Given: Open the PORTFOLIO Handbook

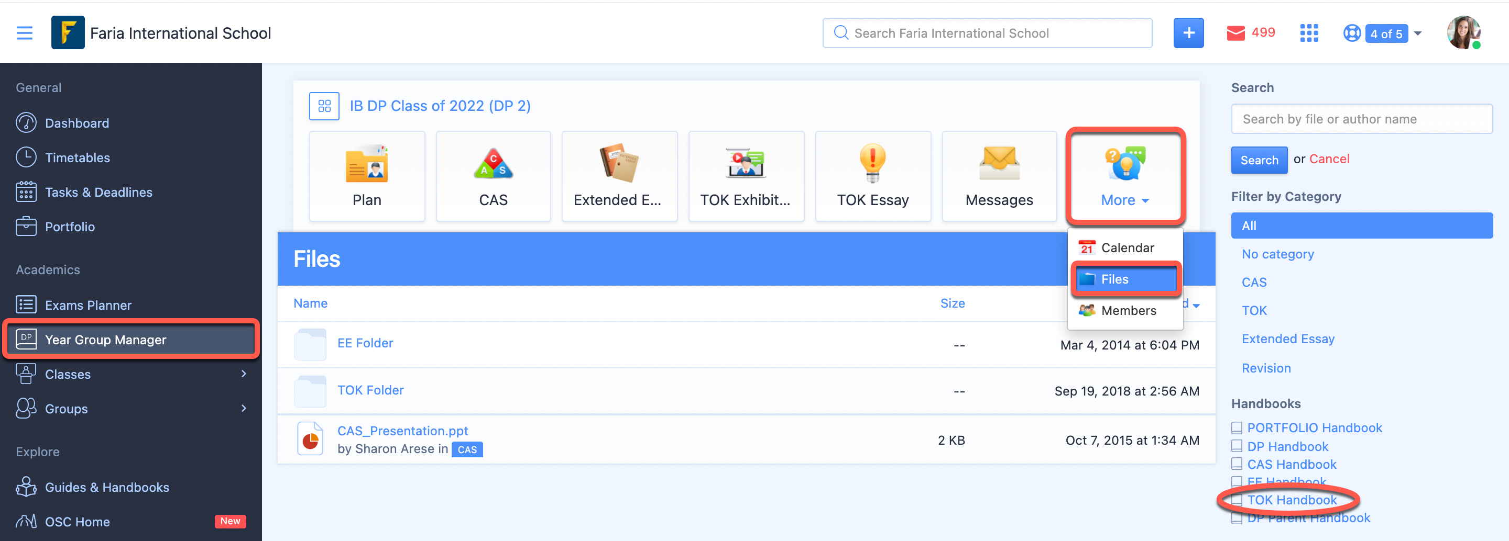Looking at the screenshot, I should (1314, 427).
